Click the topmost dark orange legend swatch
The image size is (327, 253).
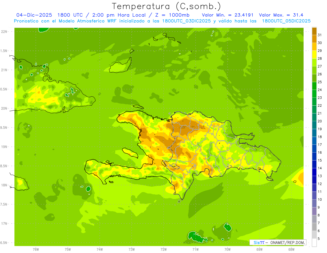pos(314,31)
